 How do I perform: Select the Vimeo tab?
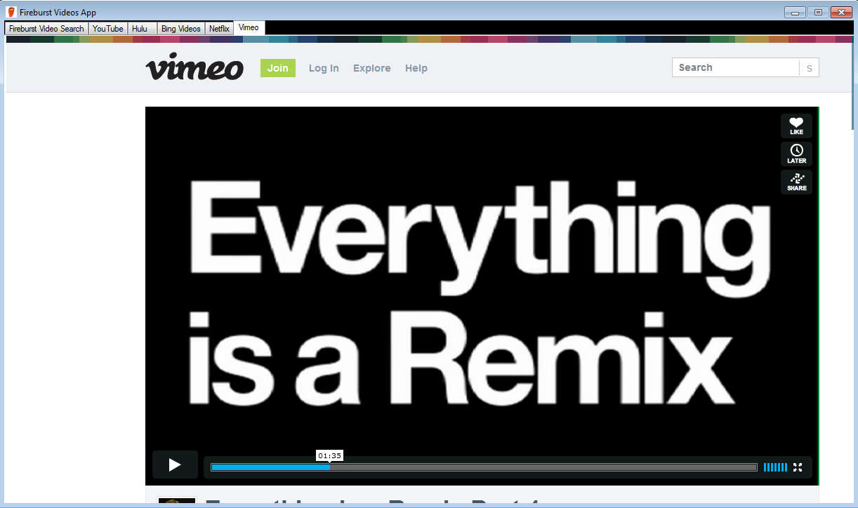pos(249,27)
